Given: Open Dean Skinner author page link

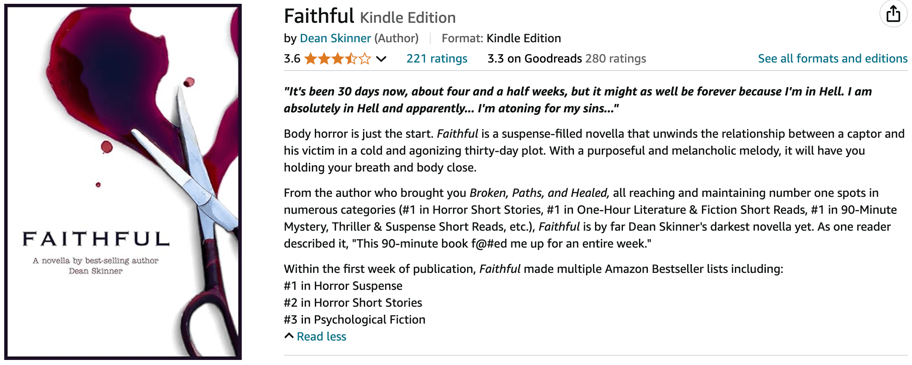Looking at the screenshot, I should (x=335, y=38).
